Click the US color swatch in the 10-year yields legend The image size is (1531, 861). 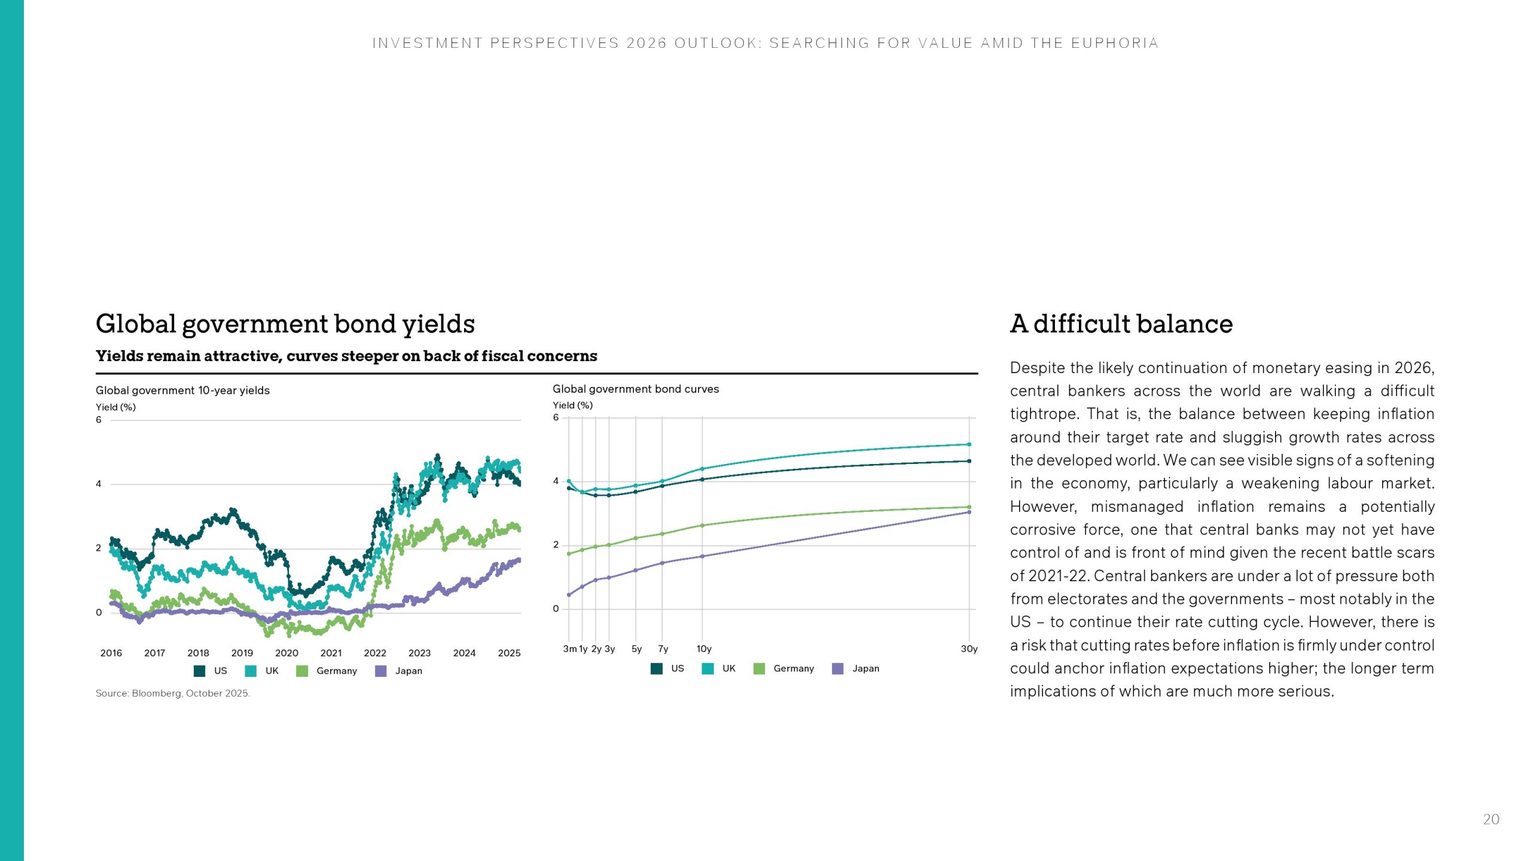click(x=200, y=671)
